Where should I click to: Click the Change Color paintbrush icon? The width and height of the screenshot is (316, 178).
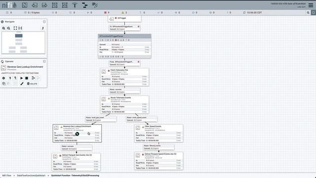pyautogui.click(x=22, y=84)
